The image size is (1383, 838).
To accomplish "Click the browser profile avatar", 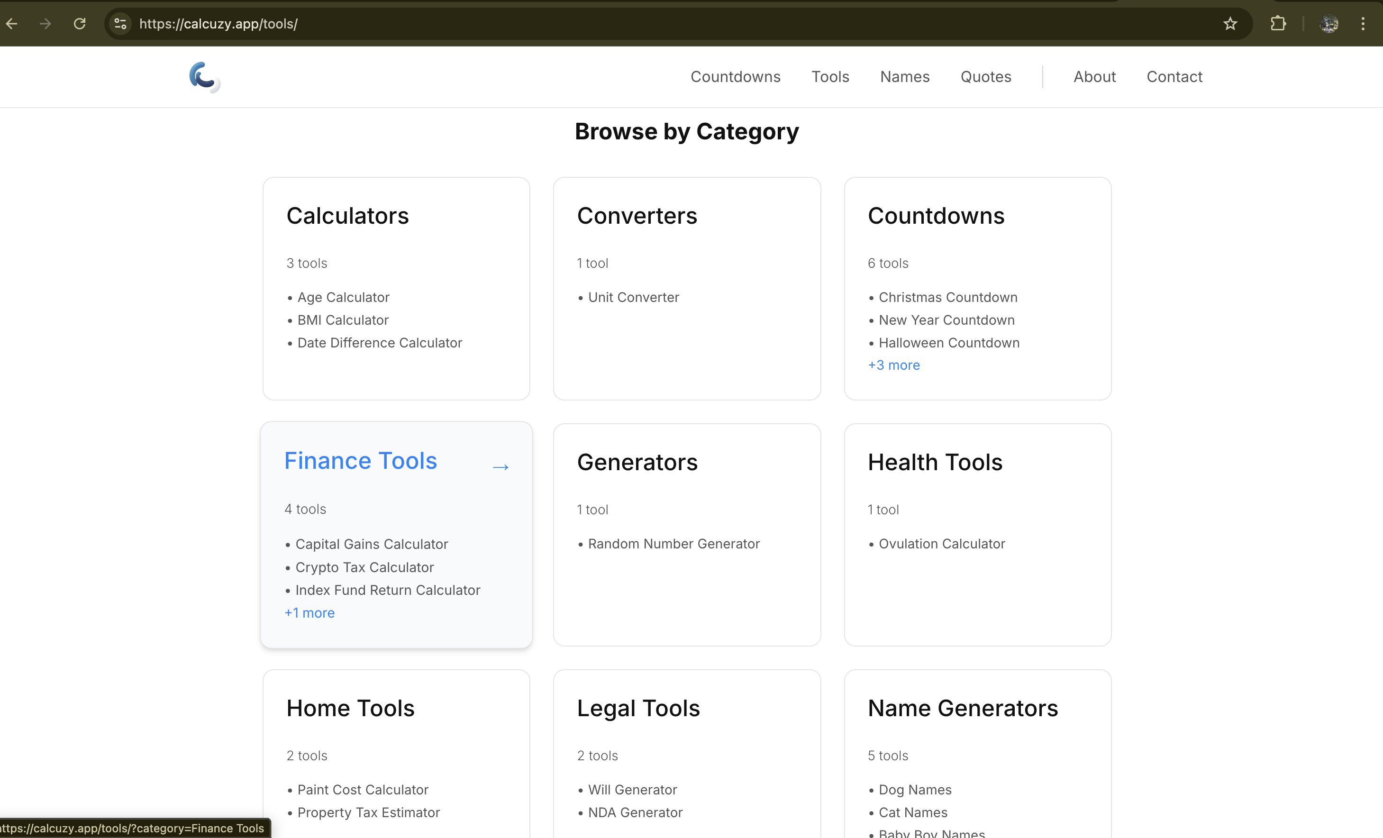I will point(1329,24).
